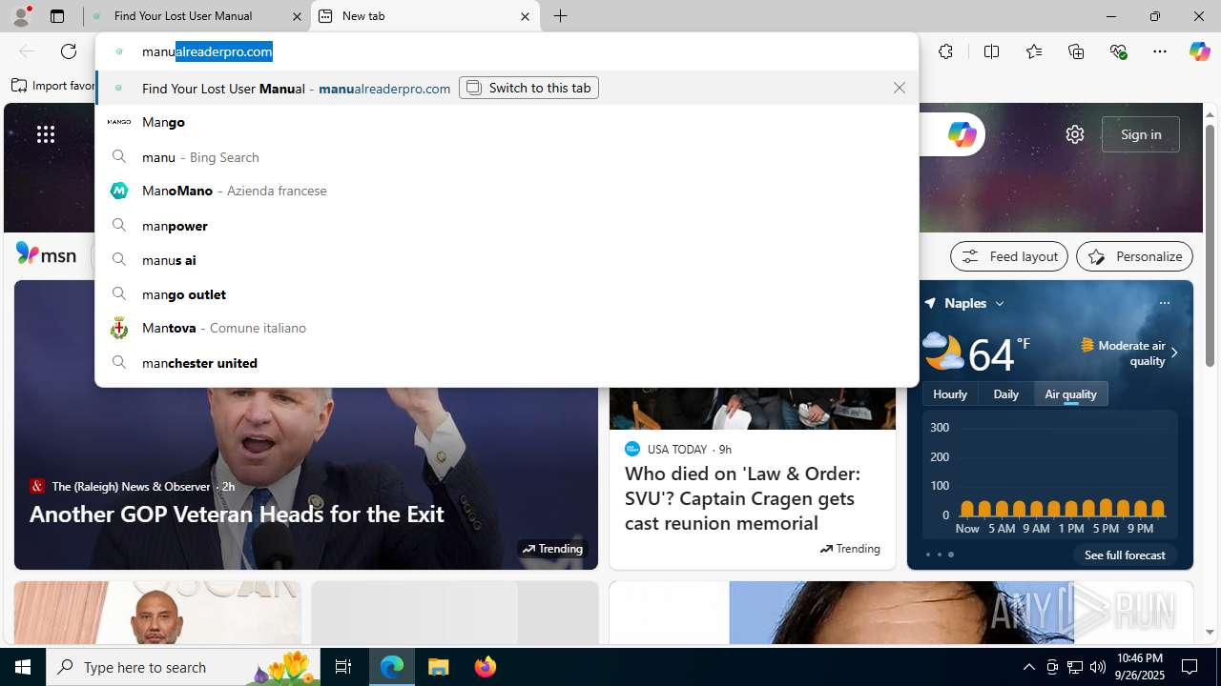Viewport: 1221px width, 686px height.
Task: Open Feed layout options
Action: point(1008,256)
